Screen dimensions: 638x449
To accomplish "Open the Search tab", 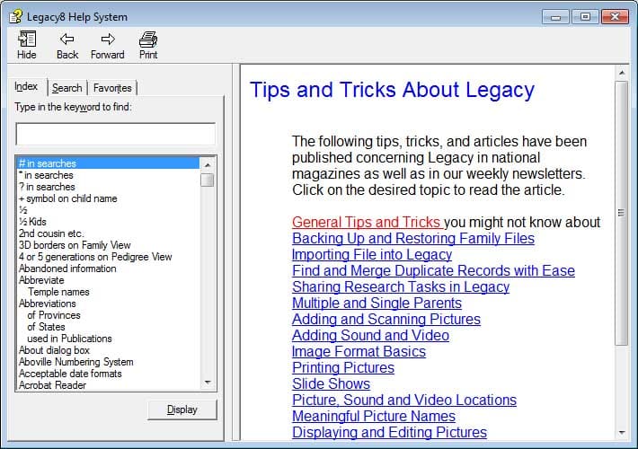I will point(67,88).
